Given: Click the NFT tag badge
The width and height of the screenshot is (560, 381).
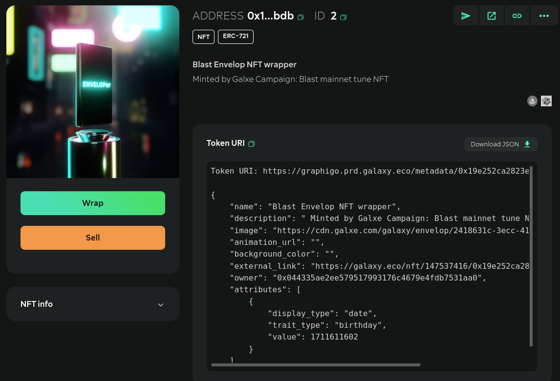Looking at the screenshot, I should pyautogui.click(x=204, y=37).
